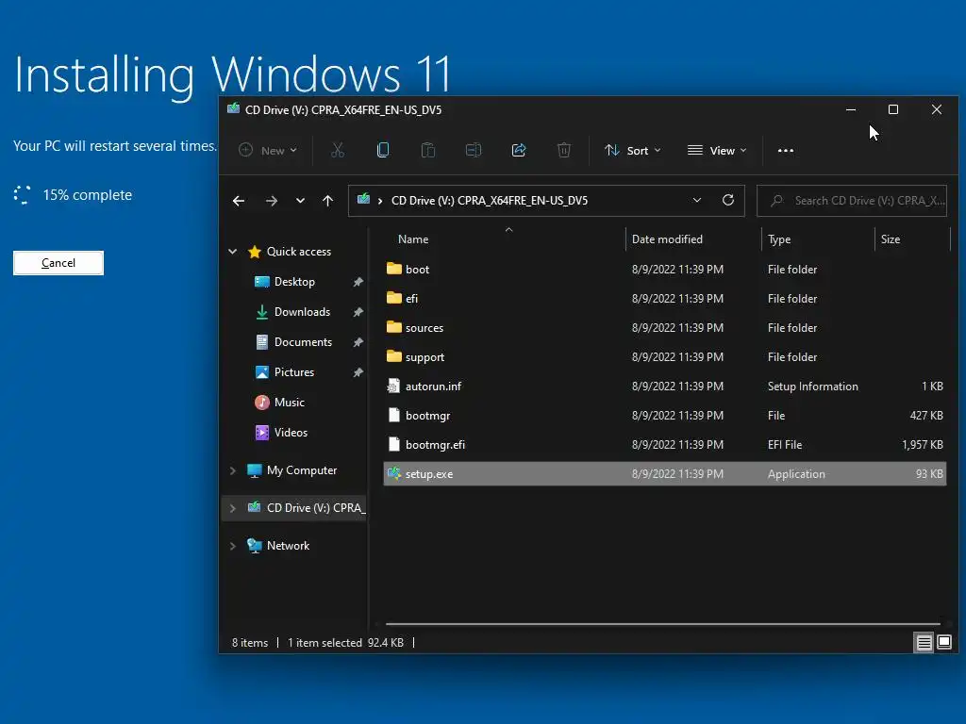Click the 8 items status text
Viewport: 966px width, 724px height.
(249, 643)
